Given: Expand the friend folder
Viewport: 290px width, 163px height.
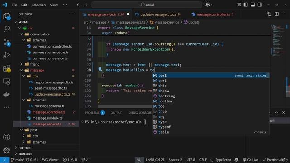Looking at the screenshot, I should 35,64.
